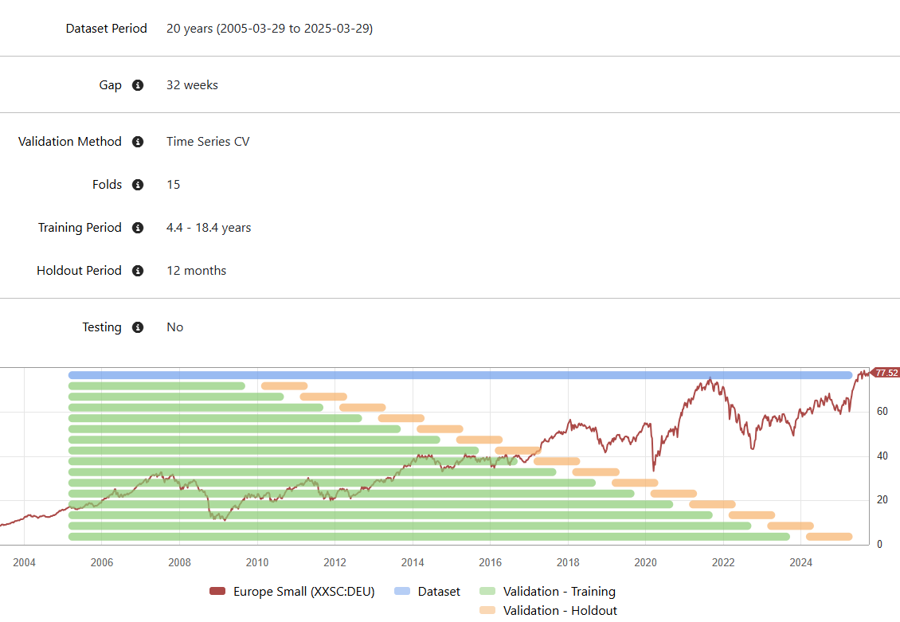Click the 77.52 price label on chart
Viewport: 900px width, 622px height.
point(886,373)
